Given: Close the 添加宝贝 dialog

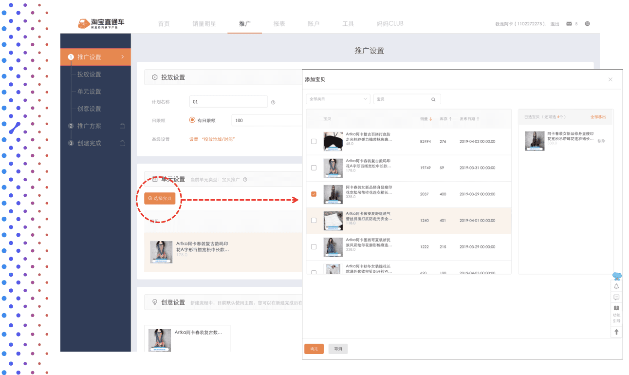Looking at the screenshot, I should point(610,79).
